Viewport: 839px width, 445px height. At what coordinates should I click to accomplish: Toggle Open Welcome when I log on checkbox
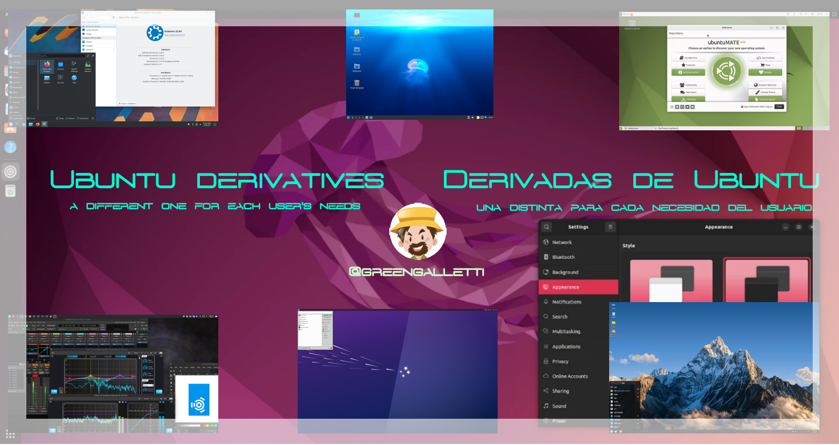point(742,107)
